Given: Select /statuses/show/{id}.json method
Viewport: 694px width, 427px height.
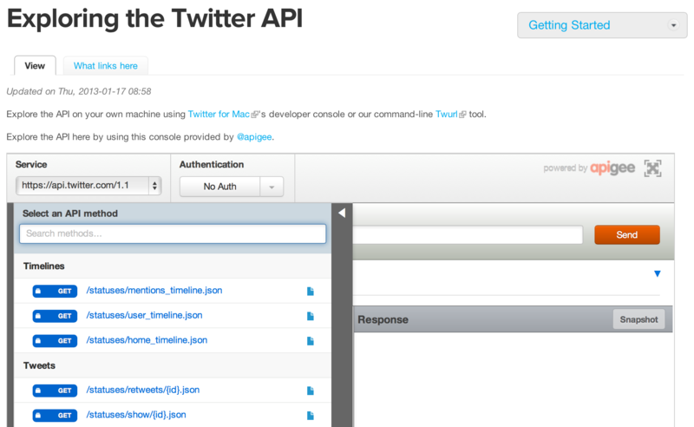Looking at the screenshot, I should 136,415.
